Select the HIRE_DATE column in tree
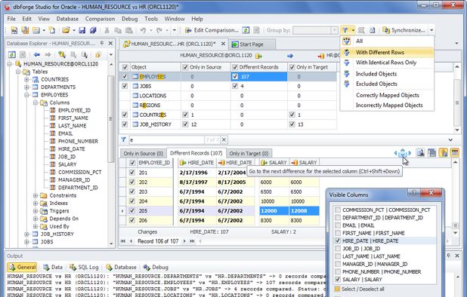This screenshot has width=467, height=297. tap(72, 148)
